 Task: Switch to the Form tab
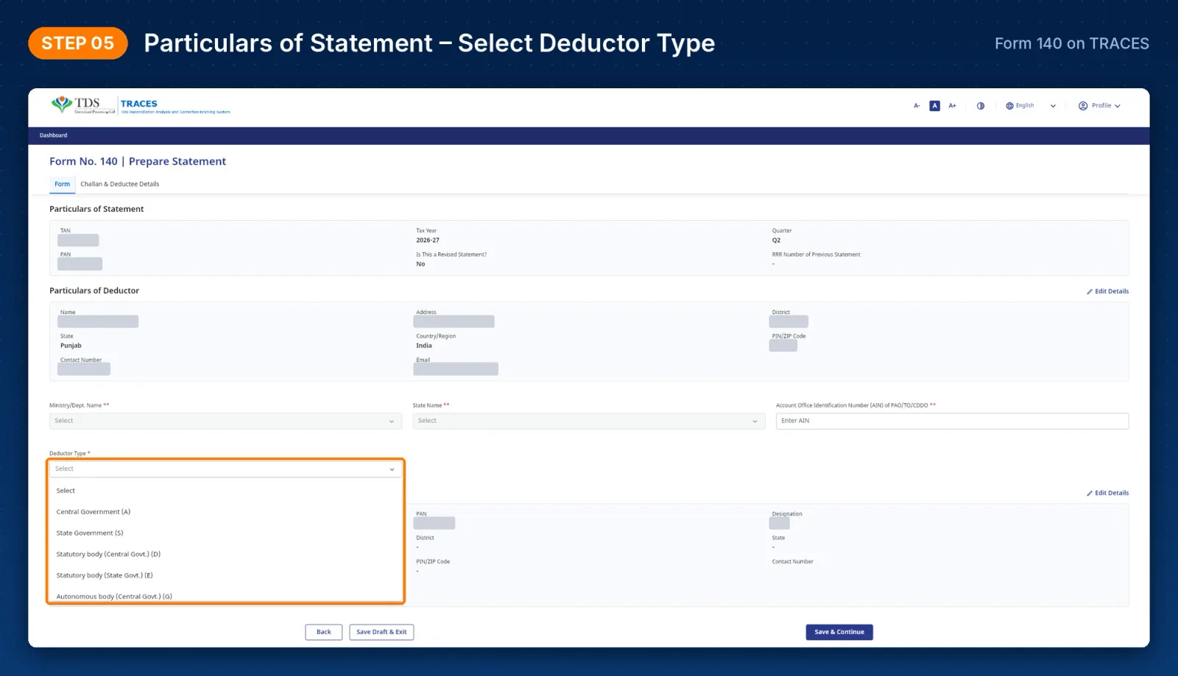pos(62,184)
